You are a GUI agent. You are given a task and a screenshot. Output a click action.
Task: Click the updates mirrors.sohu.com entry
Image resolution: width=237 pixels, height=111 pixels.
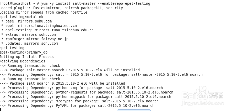[33, 43]
